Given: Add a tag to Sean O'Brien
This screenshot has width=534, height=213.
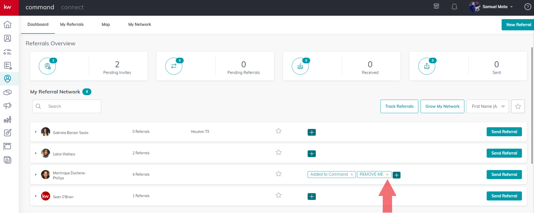Looking at the screenshot, I should click(x=312, y=197).
